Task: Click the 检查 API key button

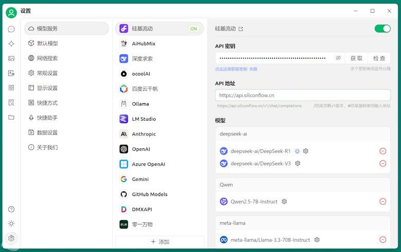Action: (379, 58)
